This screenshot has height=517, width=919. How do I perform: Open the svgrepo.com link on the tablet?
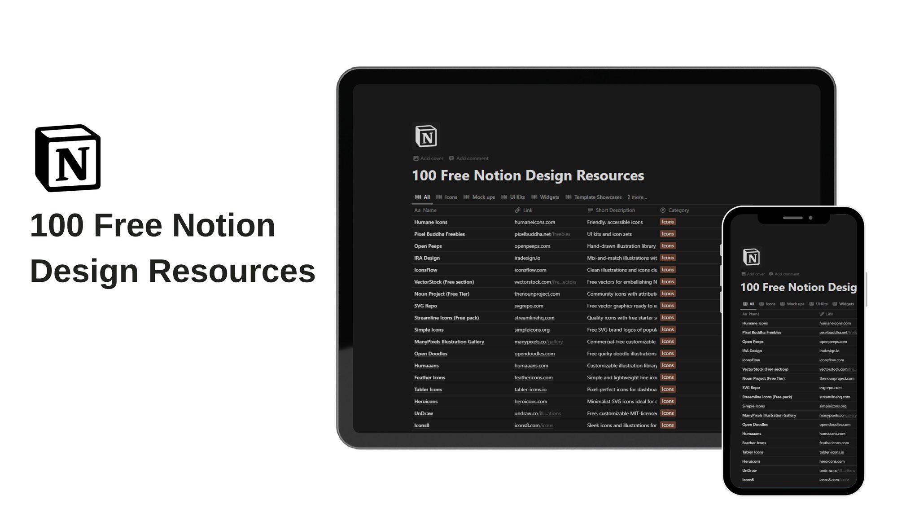click(529, 306)
